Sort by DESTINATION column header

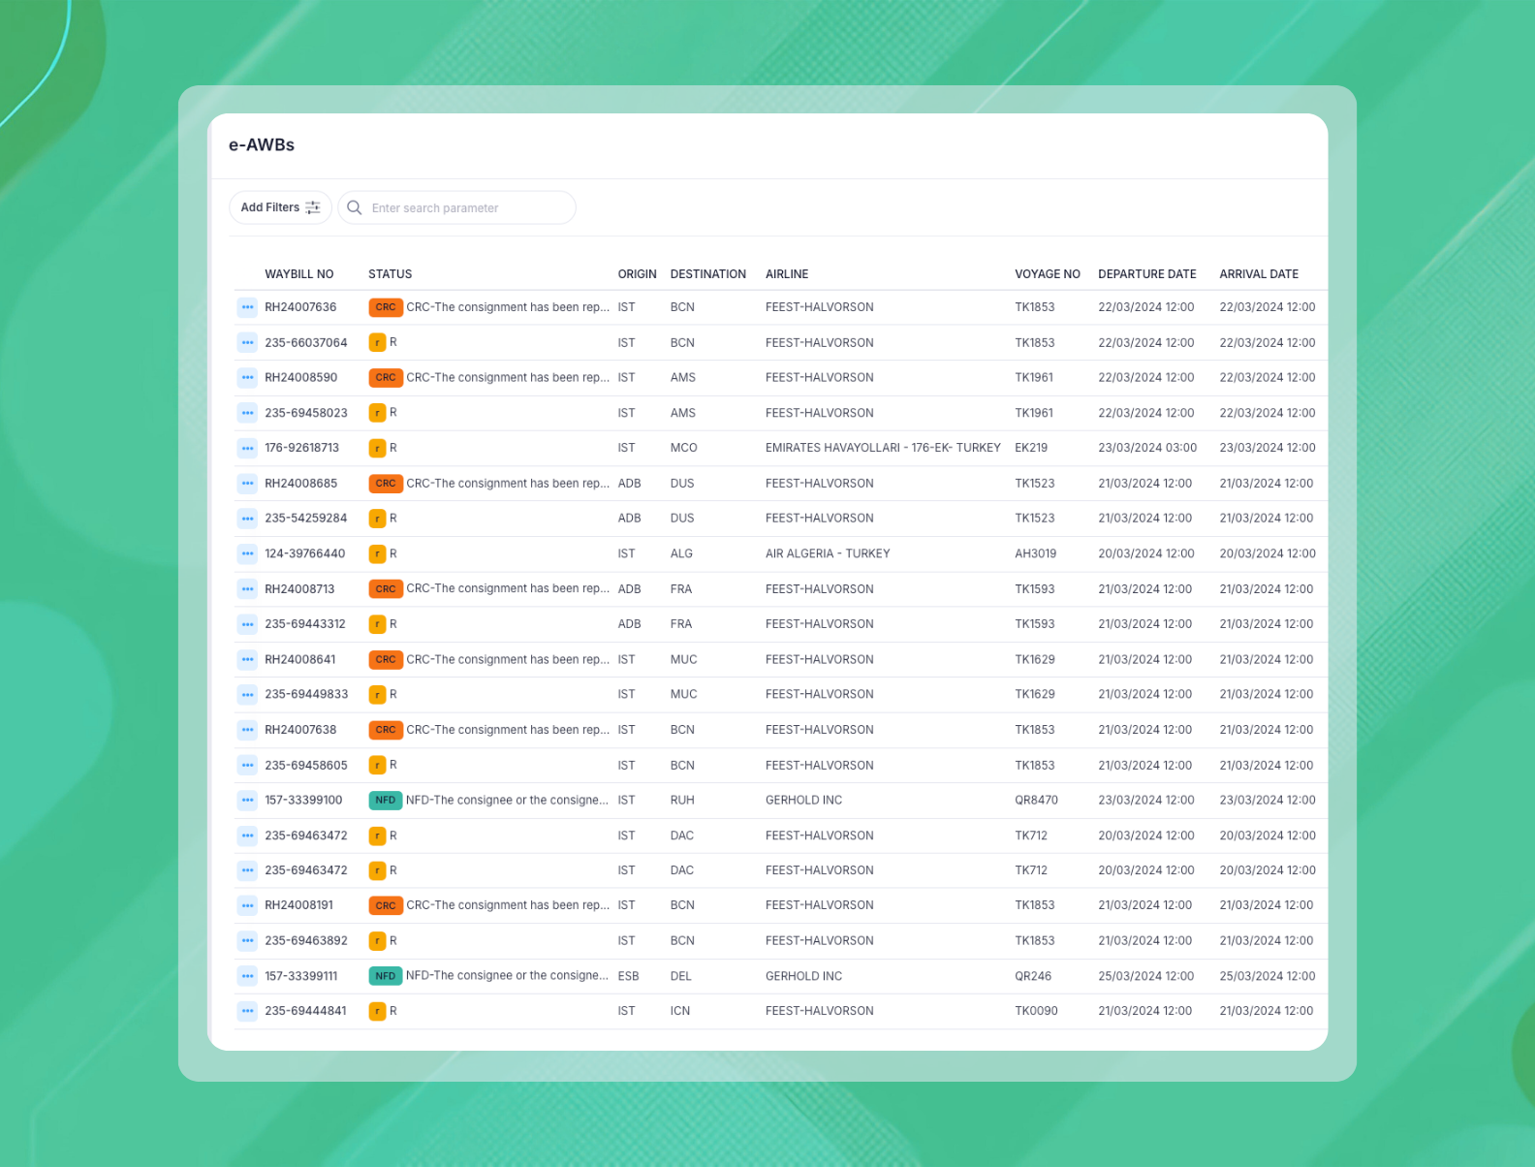coord(708,274)
